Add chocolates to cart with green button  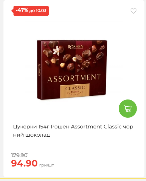pyautogui.click(x=128, y=109)
